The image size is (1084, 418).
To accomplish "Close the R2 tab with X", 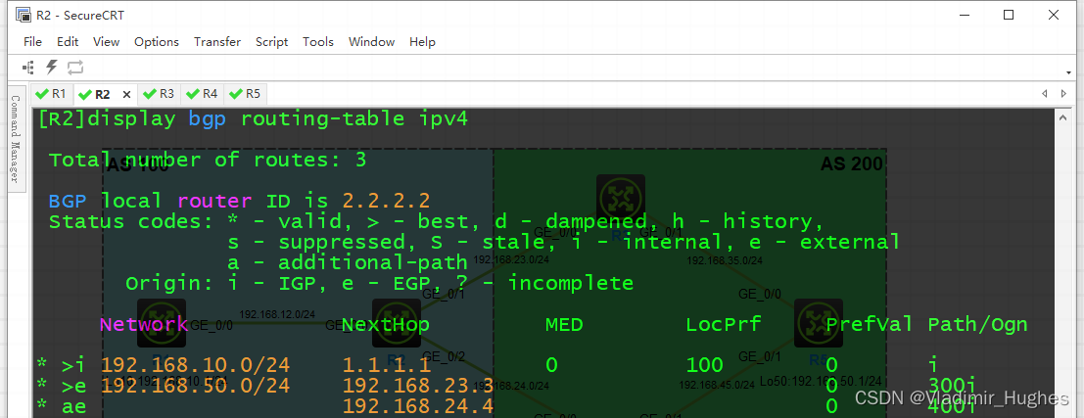I will (x=126, y=95).
